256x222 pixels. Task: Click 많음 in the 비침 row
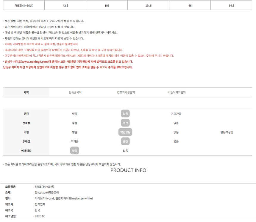coord(75,132)
